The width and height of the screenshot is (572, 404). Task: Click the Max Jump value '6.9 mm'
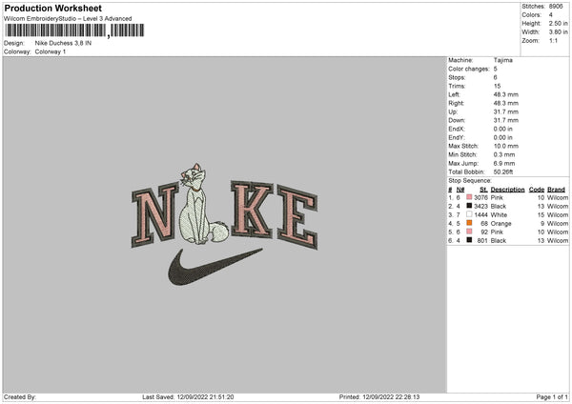[504, 163]
